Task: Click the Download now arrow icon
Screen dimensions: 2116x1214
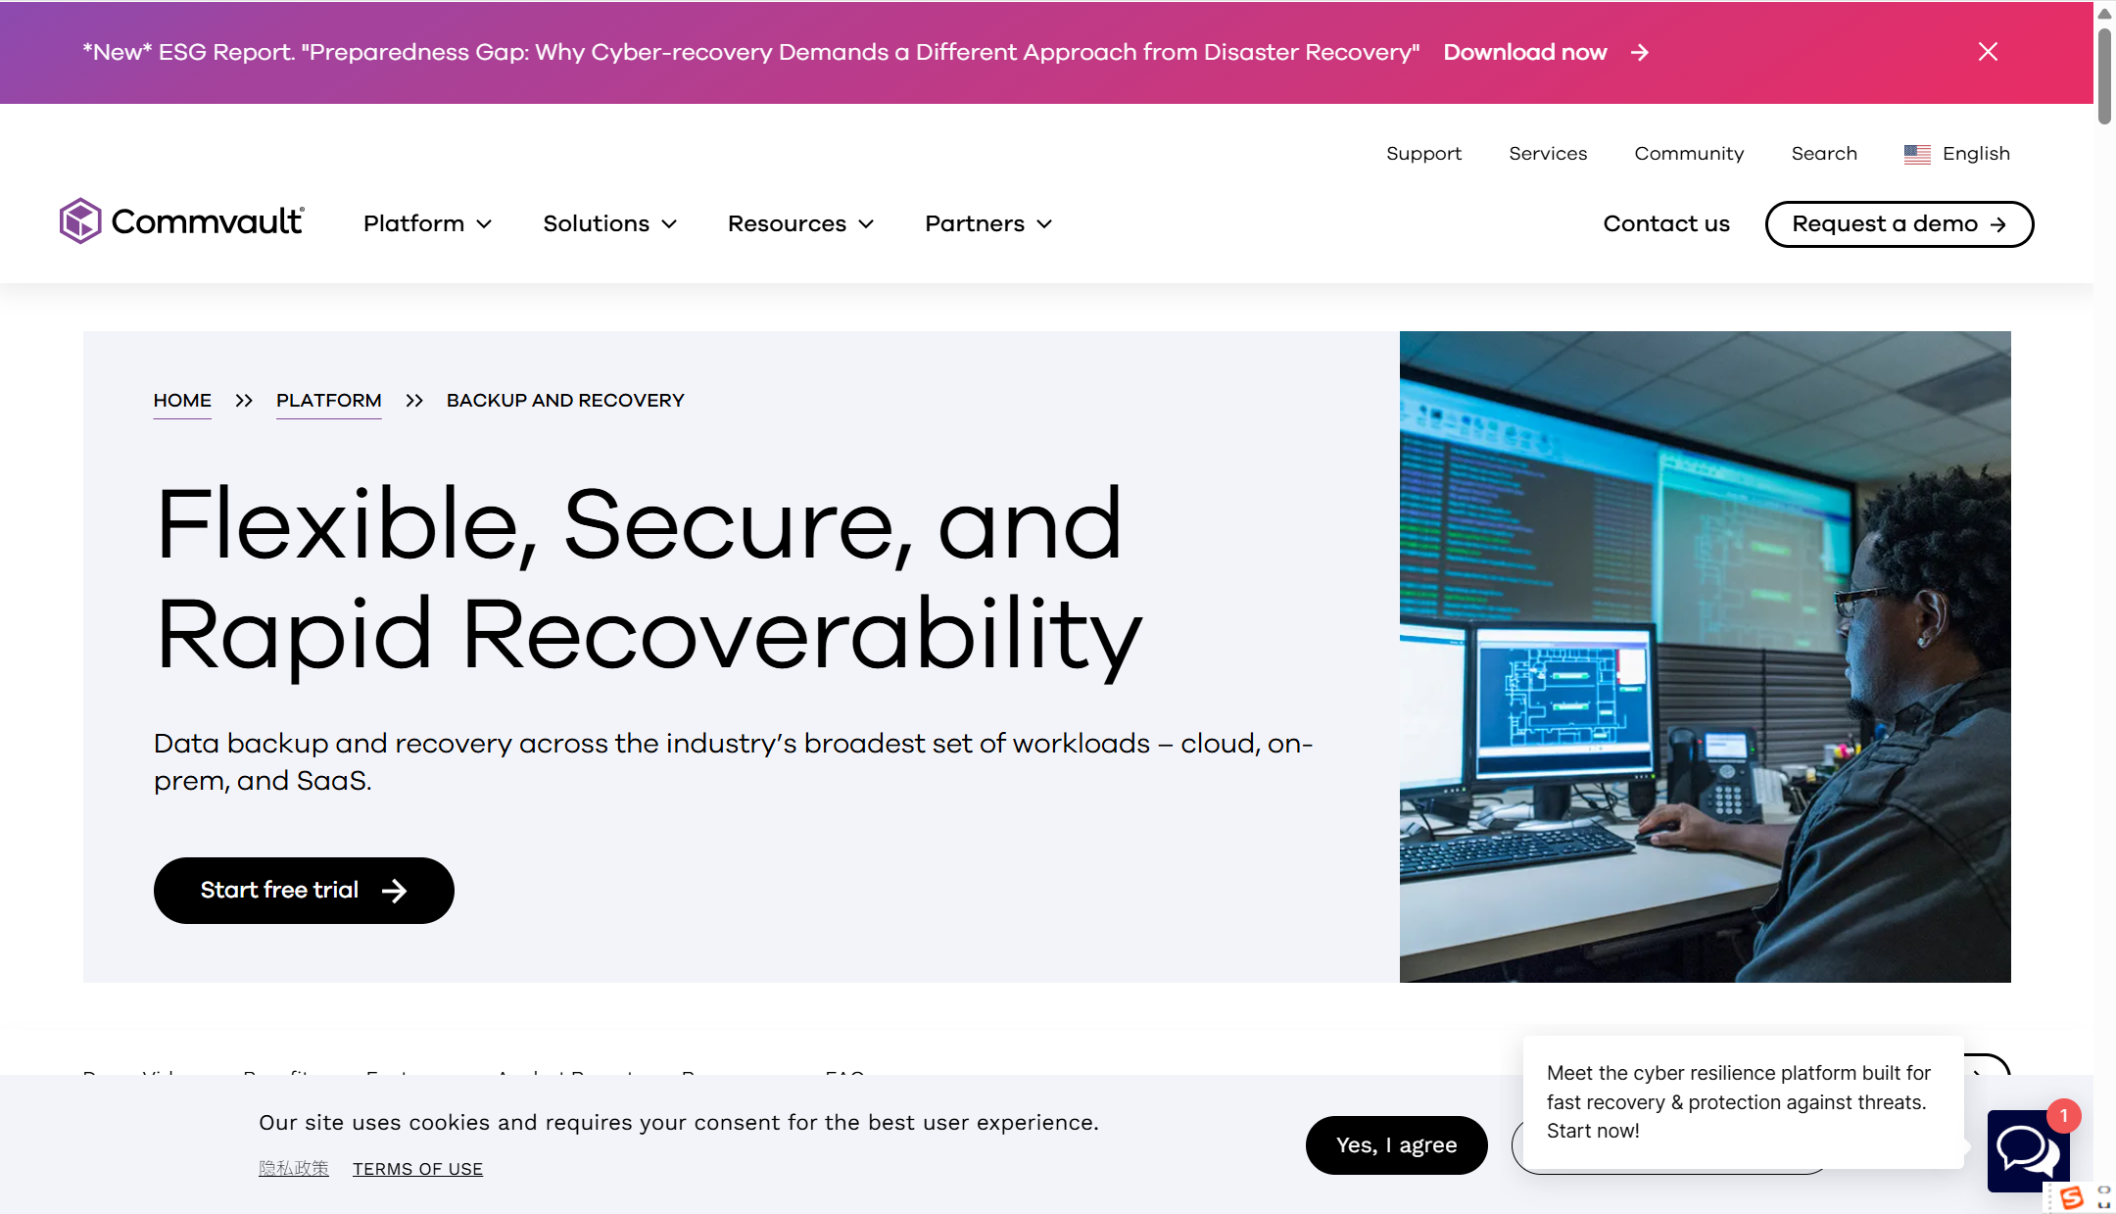Action: pos(1640,53)
